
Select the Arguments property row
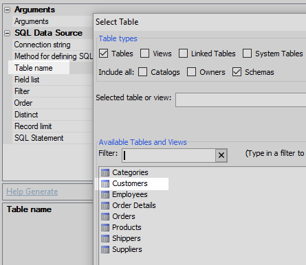(x=53, y=21)
